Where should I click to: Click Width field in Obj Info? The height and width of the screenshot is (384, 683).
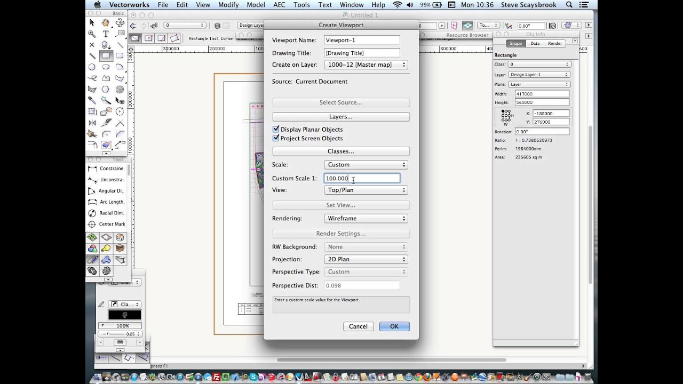click(x=542, y=94)
